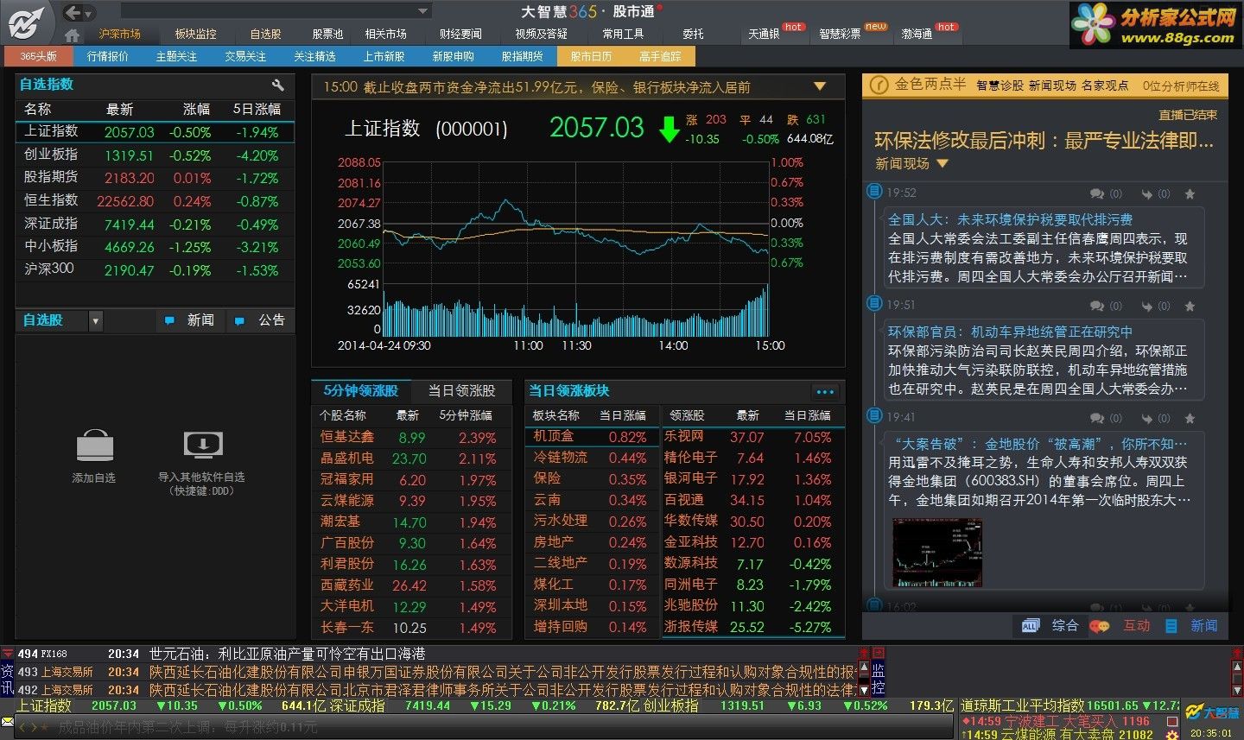Image resolution: width=1244 pixels, height=740 pixels.
Task: Select the 沪深市场 menu tab
Action: (x=120, y=34)
